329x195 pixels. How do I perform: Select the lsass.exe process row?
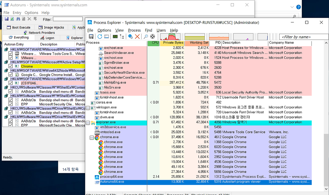tap(199, 92)
